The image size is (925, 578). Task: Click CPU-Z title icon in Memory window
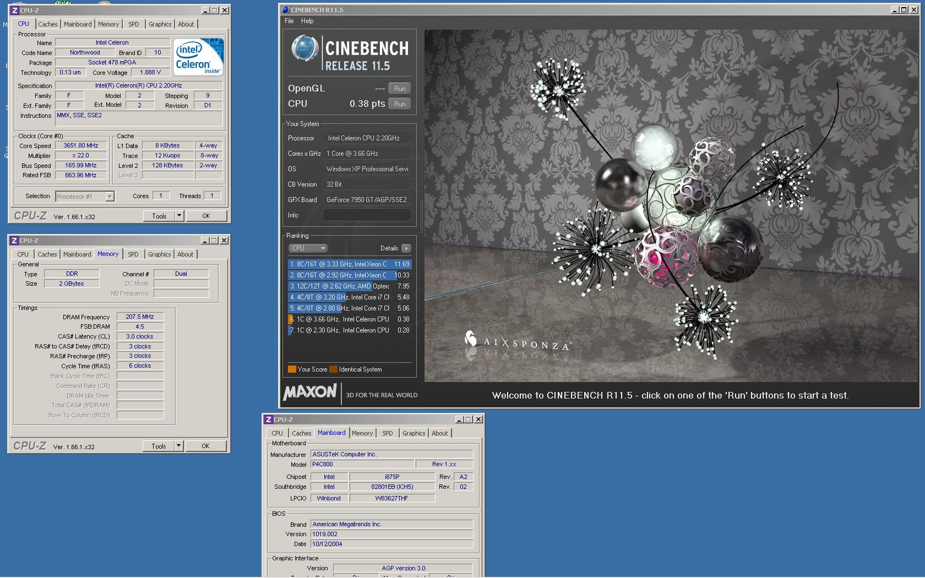[14, 241]
